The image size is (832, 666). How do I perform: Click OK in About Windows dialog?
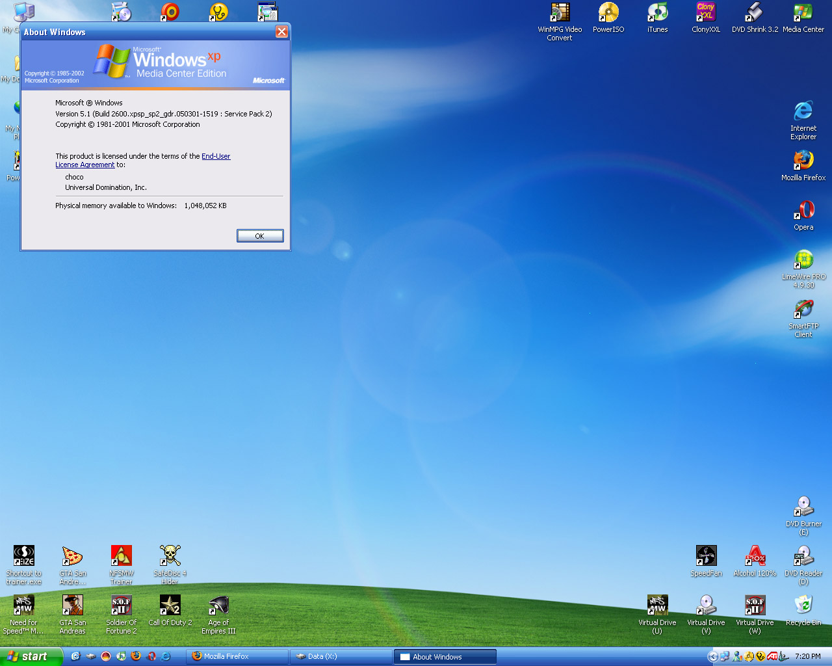click(x=260, y=236)
